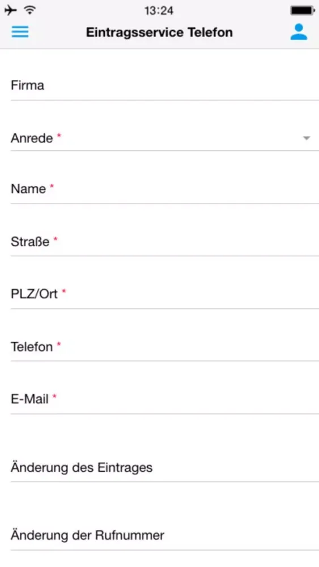Select the Änderung der Rufnummer field
This screenshot has height=567, width=319.
coord(165,536)
